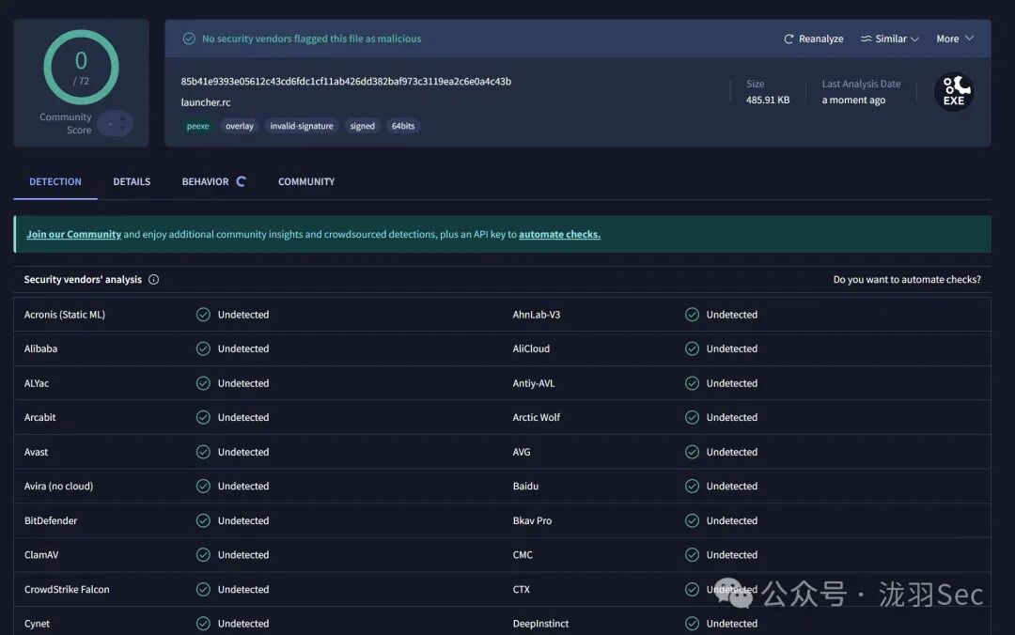Click the Reanalyze refresh icon

click(x=789, y=39)
